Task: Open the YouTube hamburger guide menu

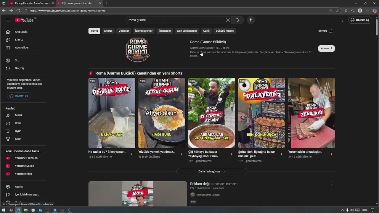Action: (x=8, y=20)
